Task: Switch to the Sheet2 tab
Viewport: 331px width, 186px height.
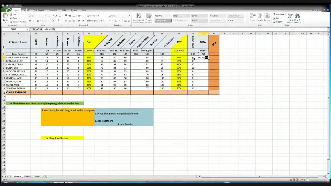Action: click(27, 176)
